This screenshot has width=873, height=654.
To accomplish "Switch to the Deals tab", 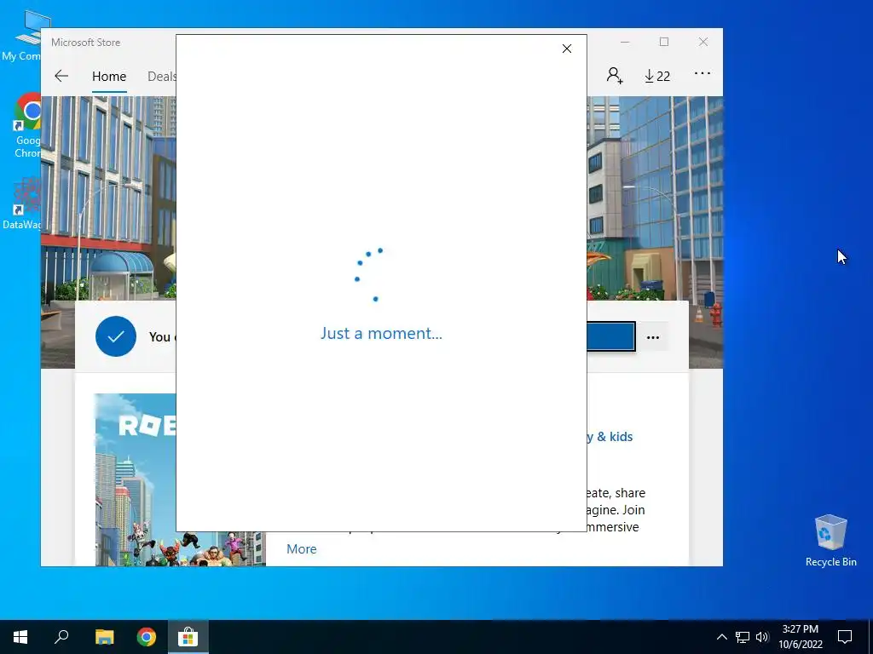I will pos(161,76).
